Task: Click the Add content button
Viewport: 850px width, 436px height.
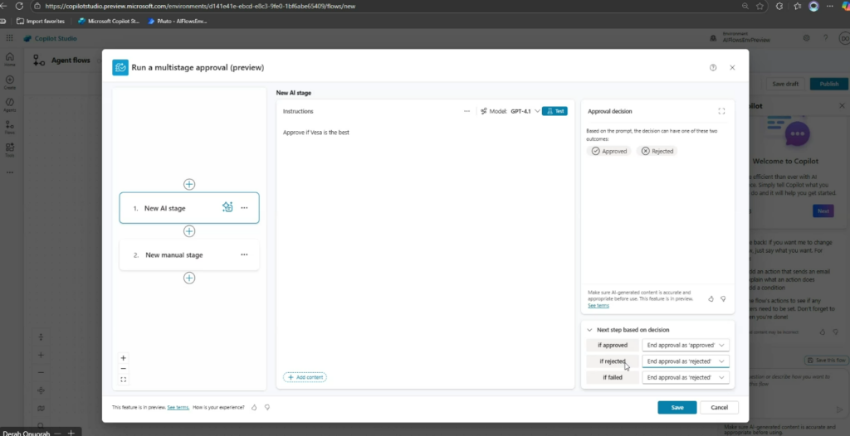Action: (x=305, y=377)
